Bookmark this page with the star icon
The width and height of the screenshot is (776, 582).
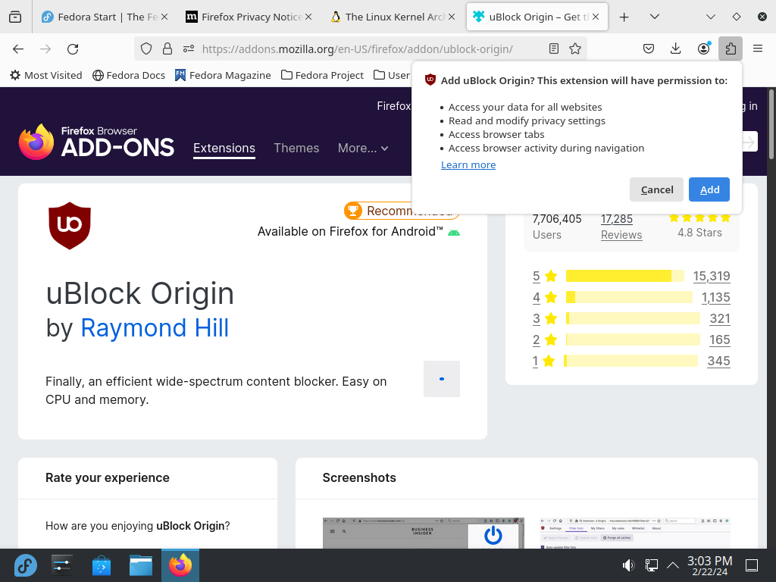click(x=574, y=48)
